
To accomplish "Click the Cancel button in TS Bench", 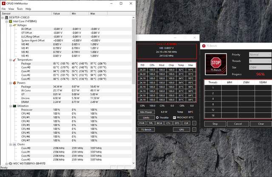I will point(238,124).
